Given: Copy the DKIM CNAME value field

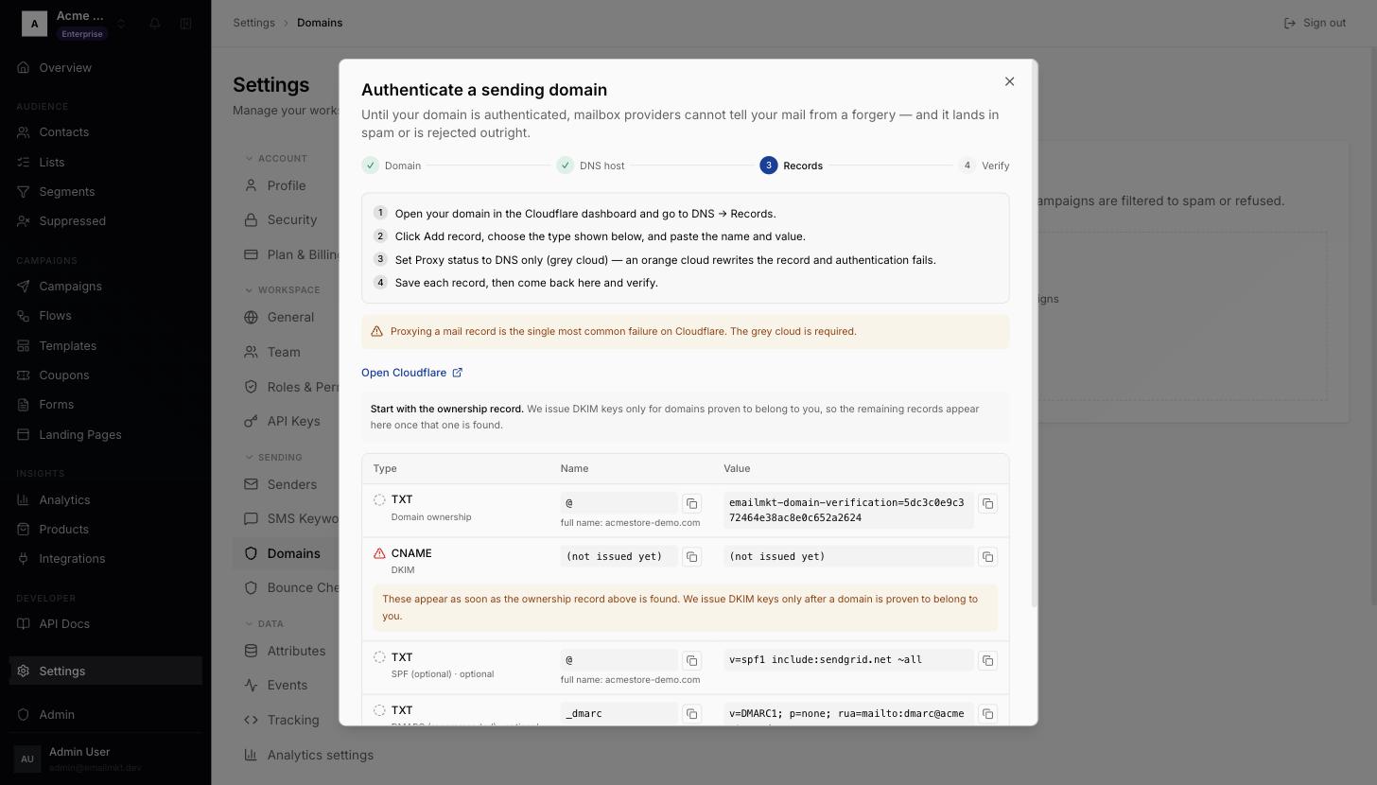Looking at the screenshot, I should click(x=987, y=556).
